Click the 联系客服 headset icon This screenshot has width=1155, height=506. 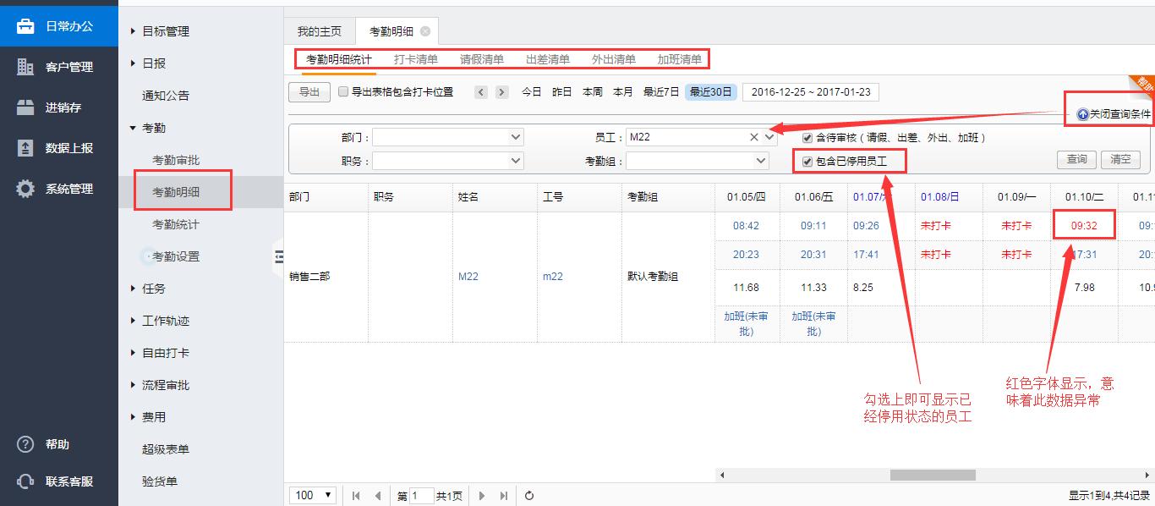25,481
